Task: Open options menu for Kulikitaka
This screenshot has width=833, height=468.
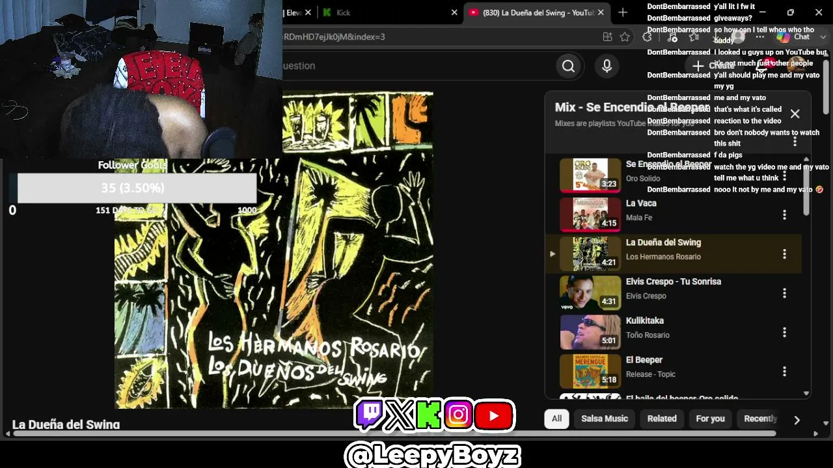Action: tap(784, 332)
